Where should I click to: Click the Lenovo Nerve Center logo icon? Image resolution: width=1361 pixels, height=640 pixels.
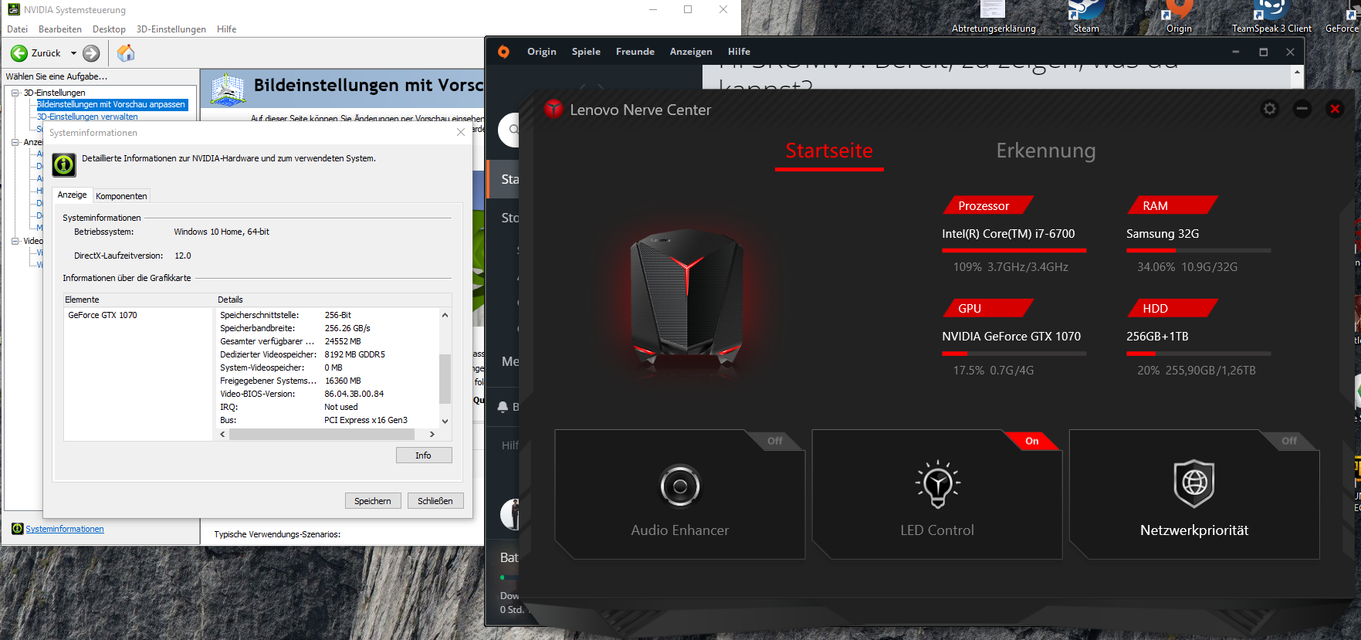point(553,109)
